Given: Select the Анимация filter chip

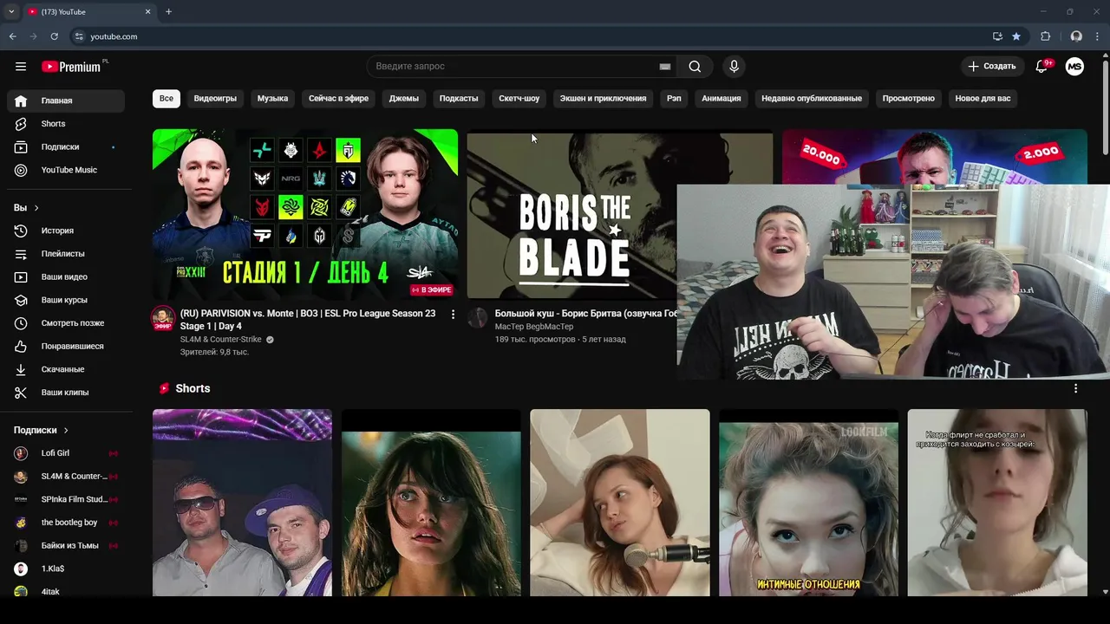Looking at the screenshot, I should click(721, 99).
